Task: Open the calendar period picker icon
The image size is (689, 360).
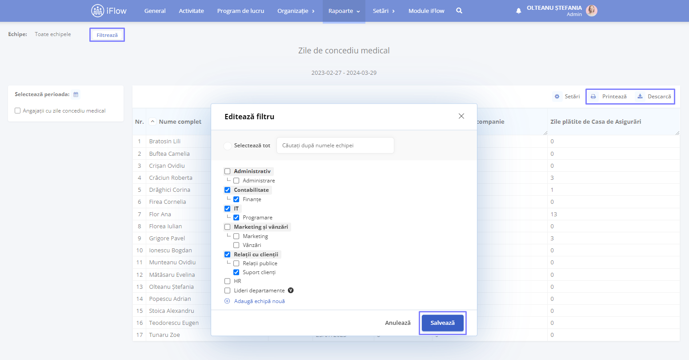Action: (76, 94)
